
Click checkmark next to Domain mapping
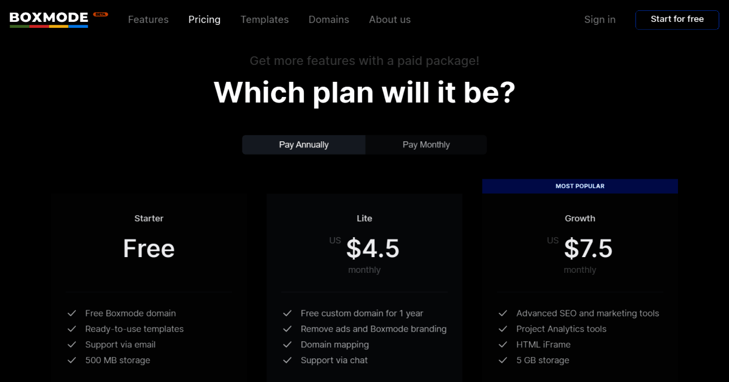pos(287,345)
